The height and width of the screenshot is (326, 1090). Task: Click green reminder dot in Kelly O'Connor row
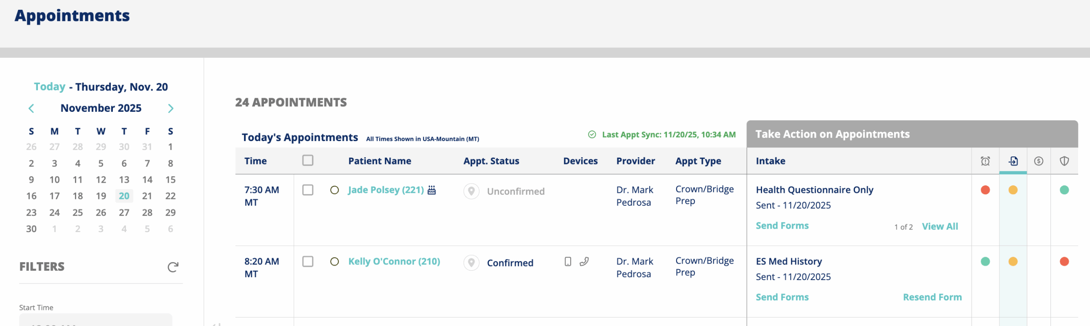[x=985, y=261]
